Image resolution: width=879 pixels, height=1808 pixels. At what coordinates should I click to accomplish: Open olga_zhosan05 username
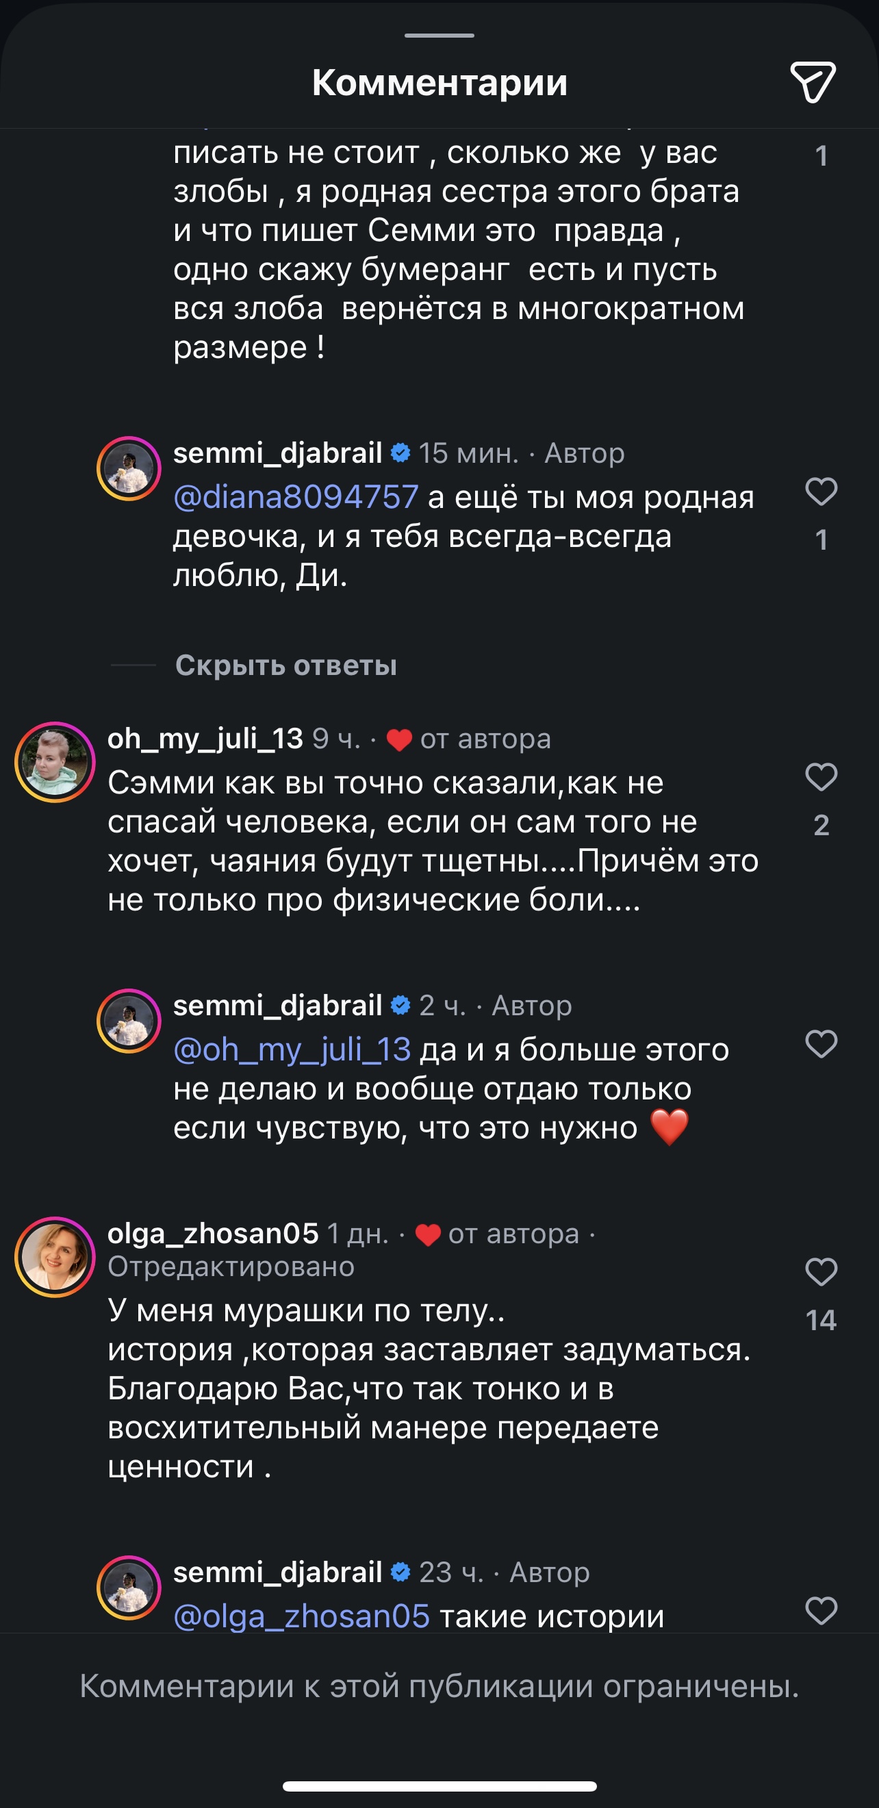tap(213, 1233)
